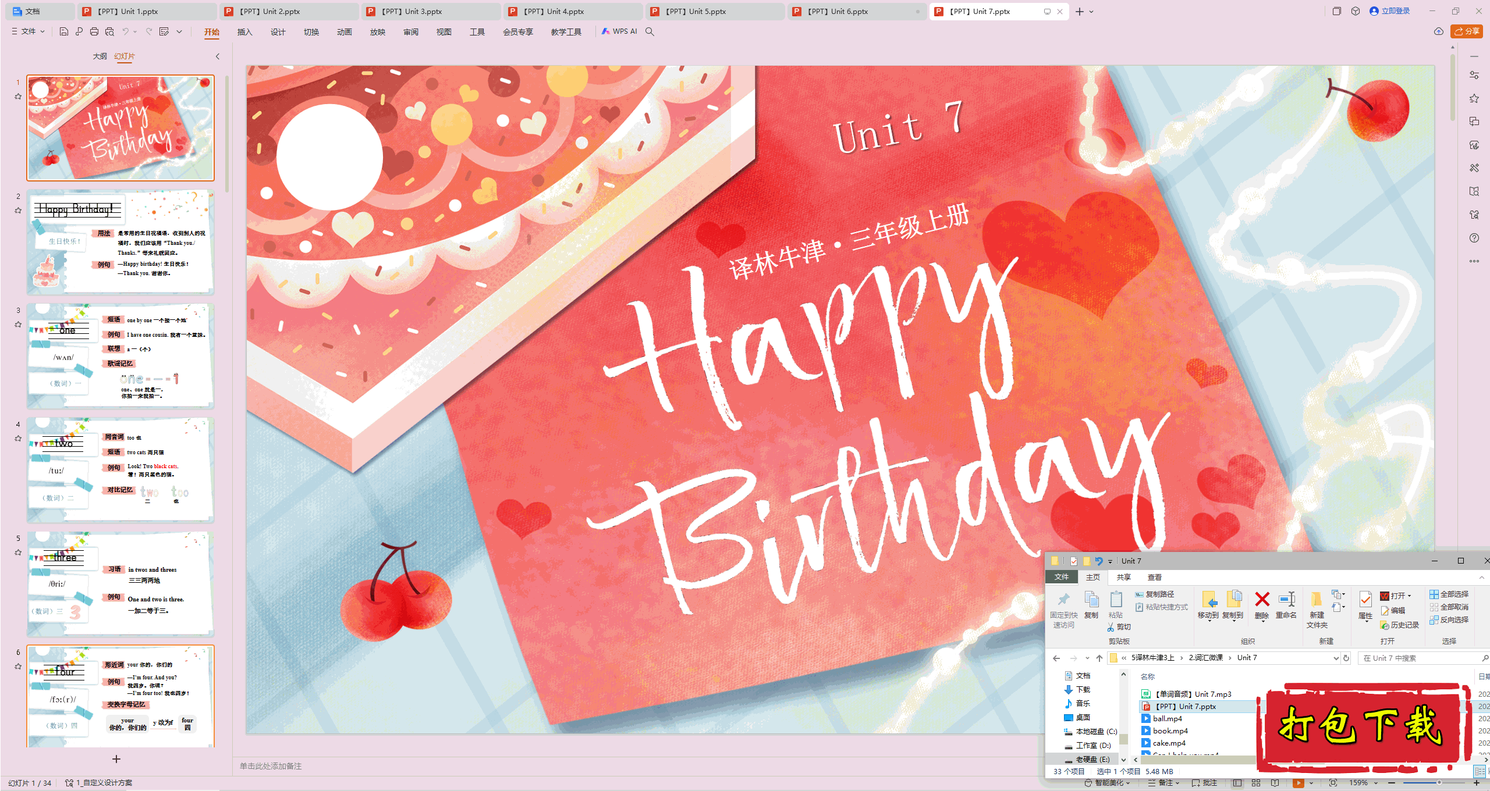Click the Copy Path button in Explorer
Image resolution: width=1490 pixels, height=791 pixels.
pos(1155,594)
